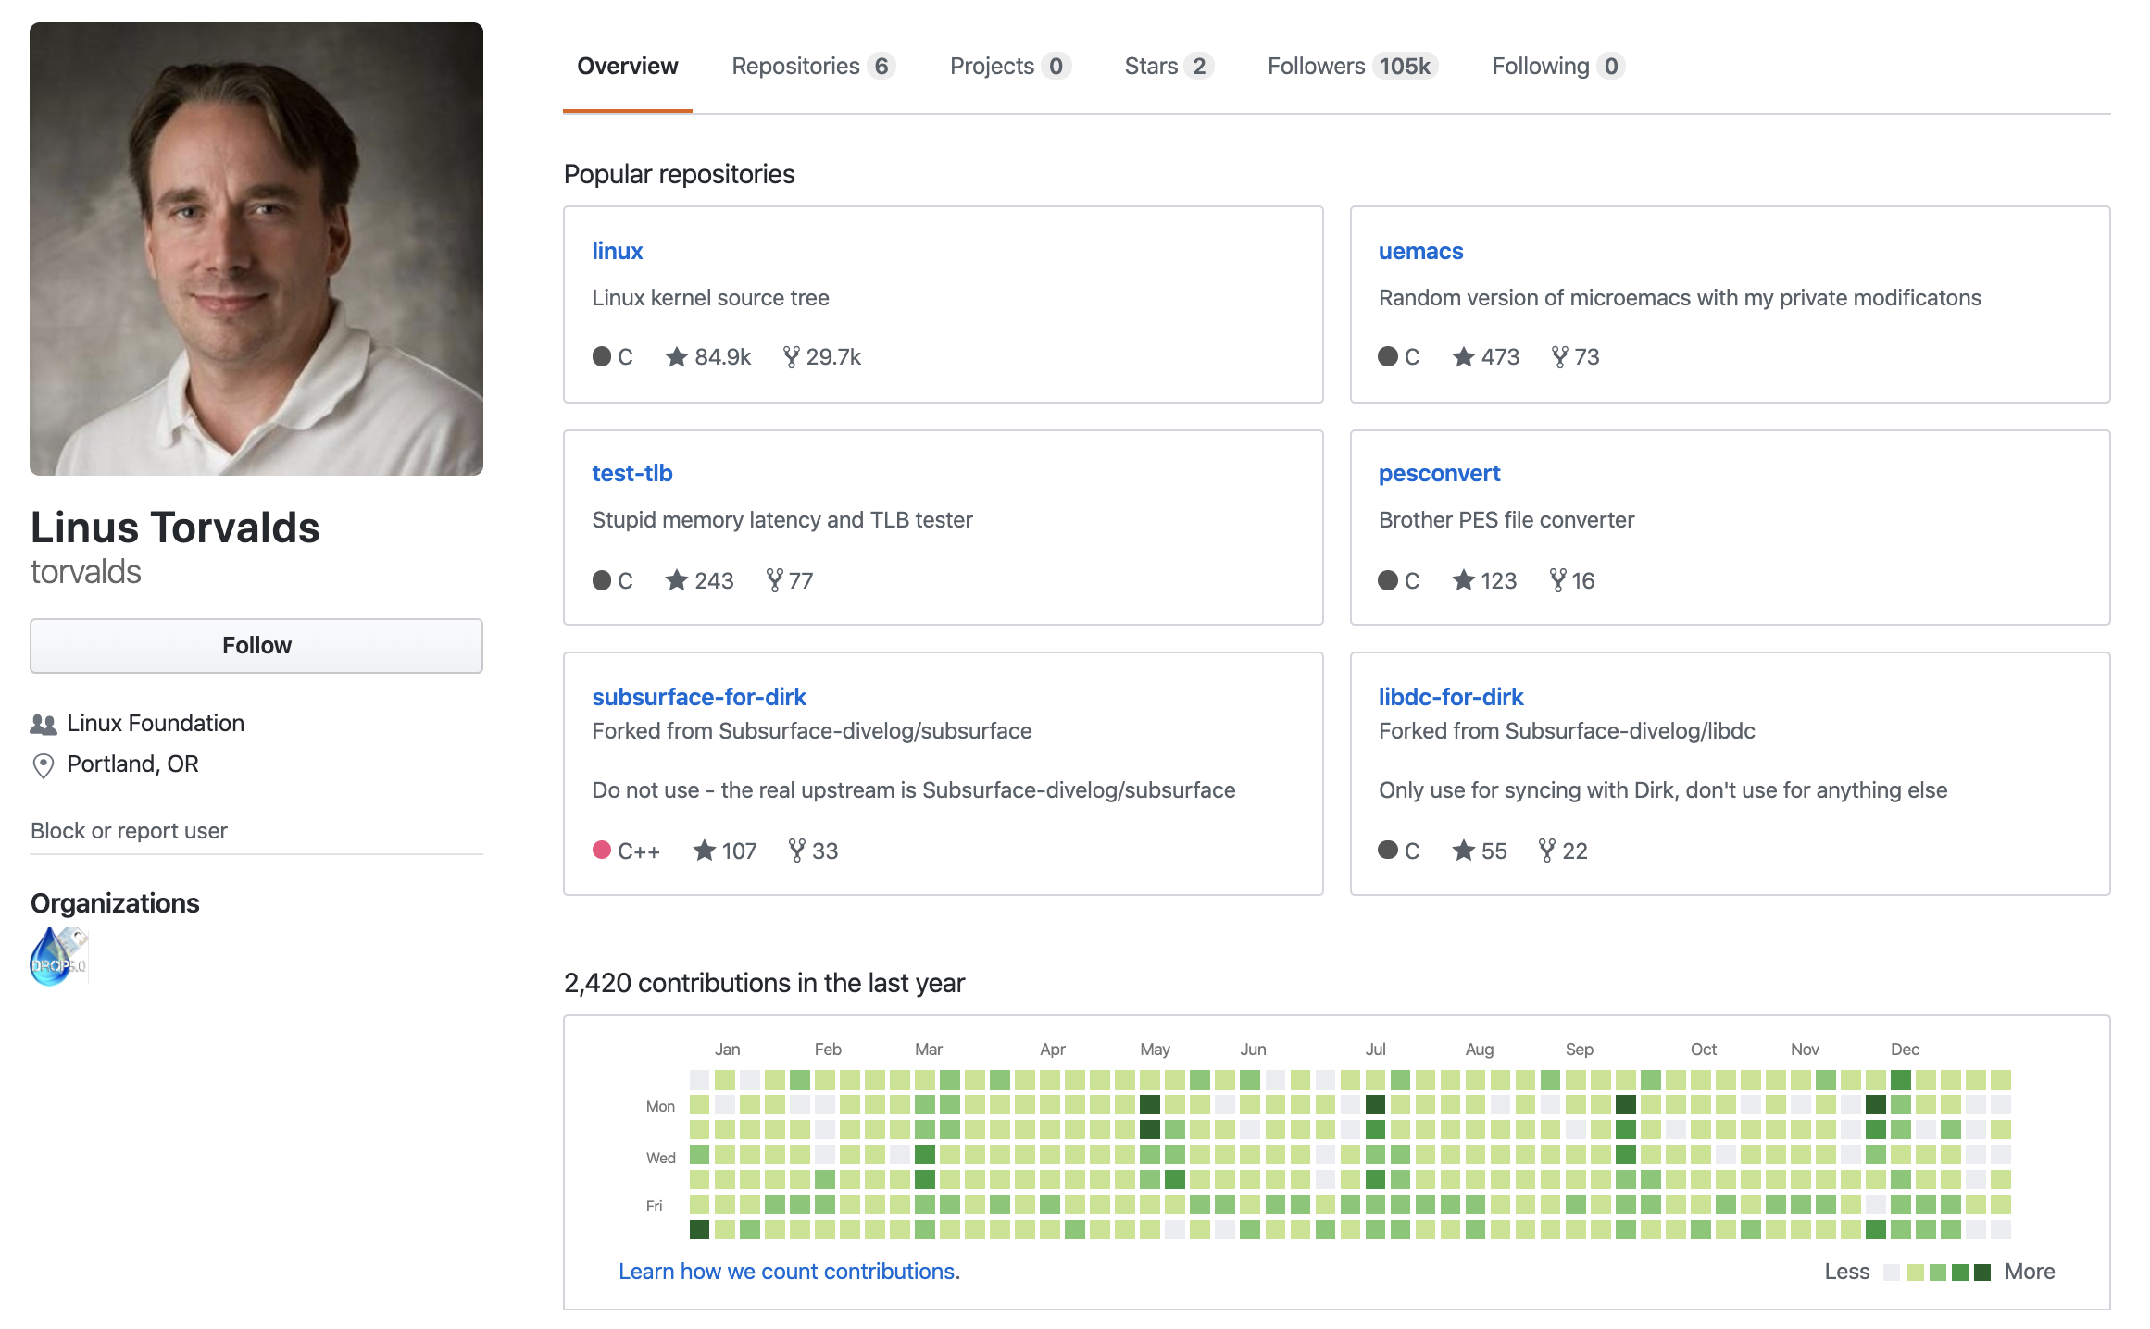The width and height of the screenshot is (2150, 1329).
Task: Click the darkest green legend square
Action: (x=1982, y=1273)
